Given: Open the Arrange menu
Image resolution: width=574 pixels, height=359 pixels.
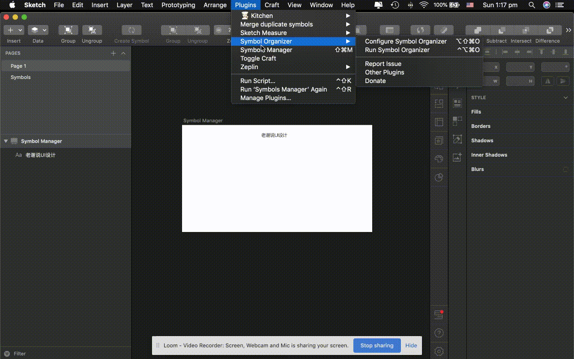Looking at the screenshot, I should tap(215, 5).
